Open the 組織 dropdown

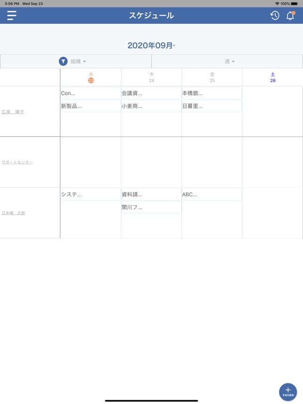pos(78,61)
